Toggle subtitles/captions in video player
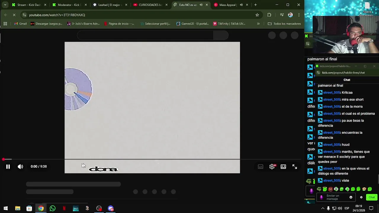This screenshot has width=379, height=213. (261, 167)
